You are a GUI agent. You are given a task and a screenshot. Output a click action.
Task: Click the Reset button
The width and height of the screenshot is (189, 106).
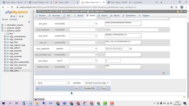tap(103, 88)
